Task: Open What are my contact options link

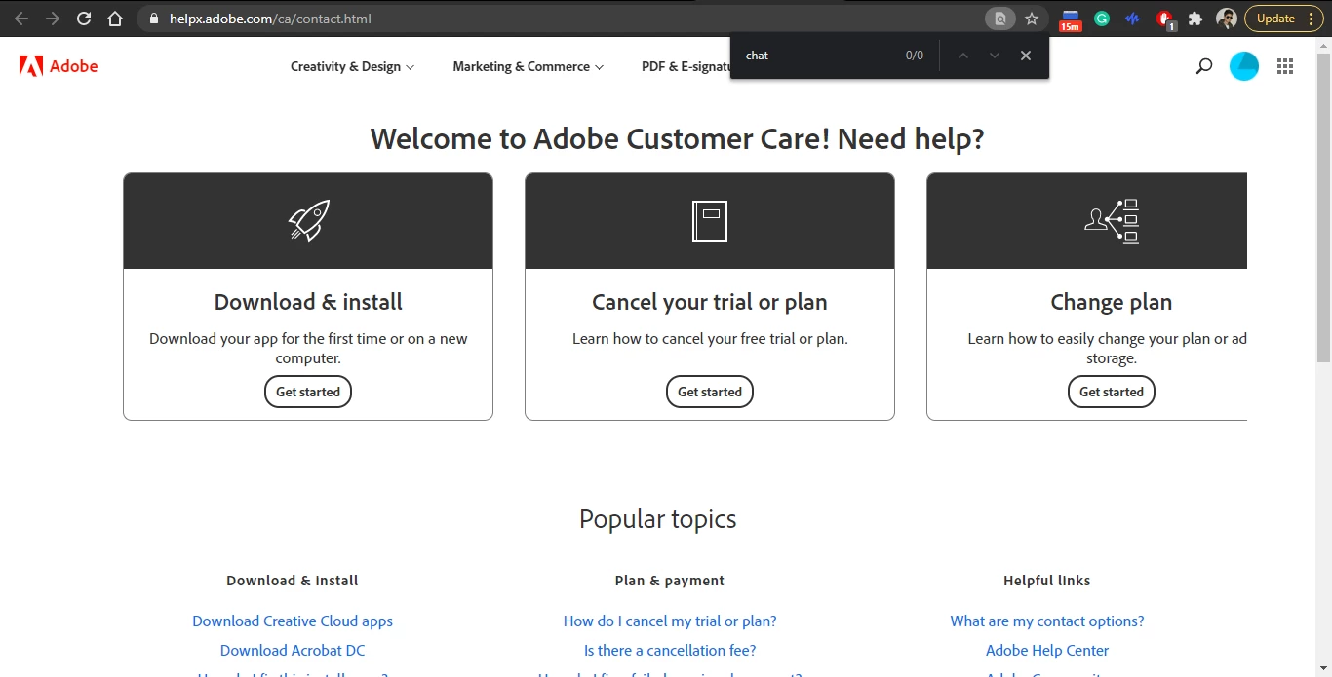Action: tap(1047, 621)
